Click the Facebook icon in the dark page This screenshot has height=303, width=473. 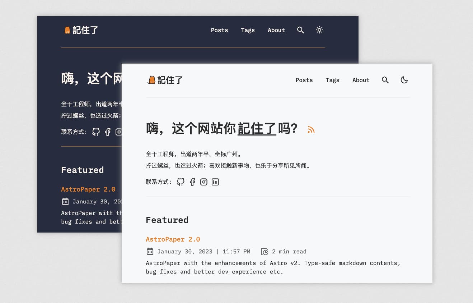[x=108, y=132]
